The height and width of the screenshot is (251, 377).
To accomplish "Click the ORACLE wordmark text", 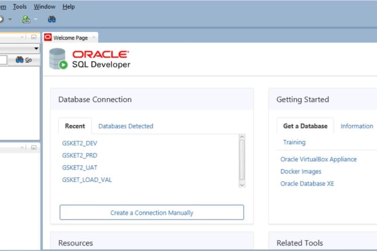I will 101,54.
